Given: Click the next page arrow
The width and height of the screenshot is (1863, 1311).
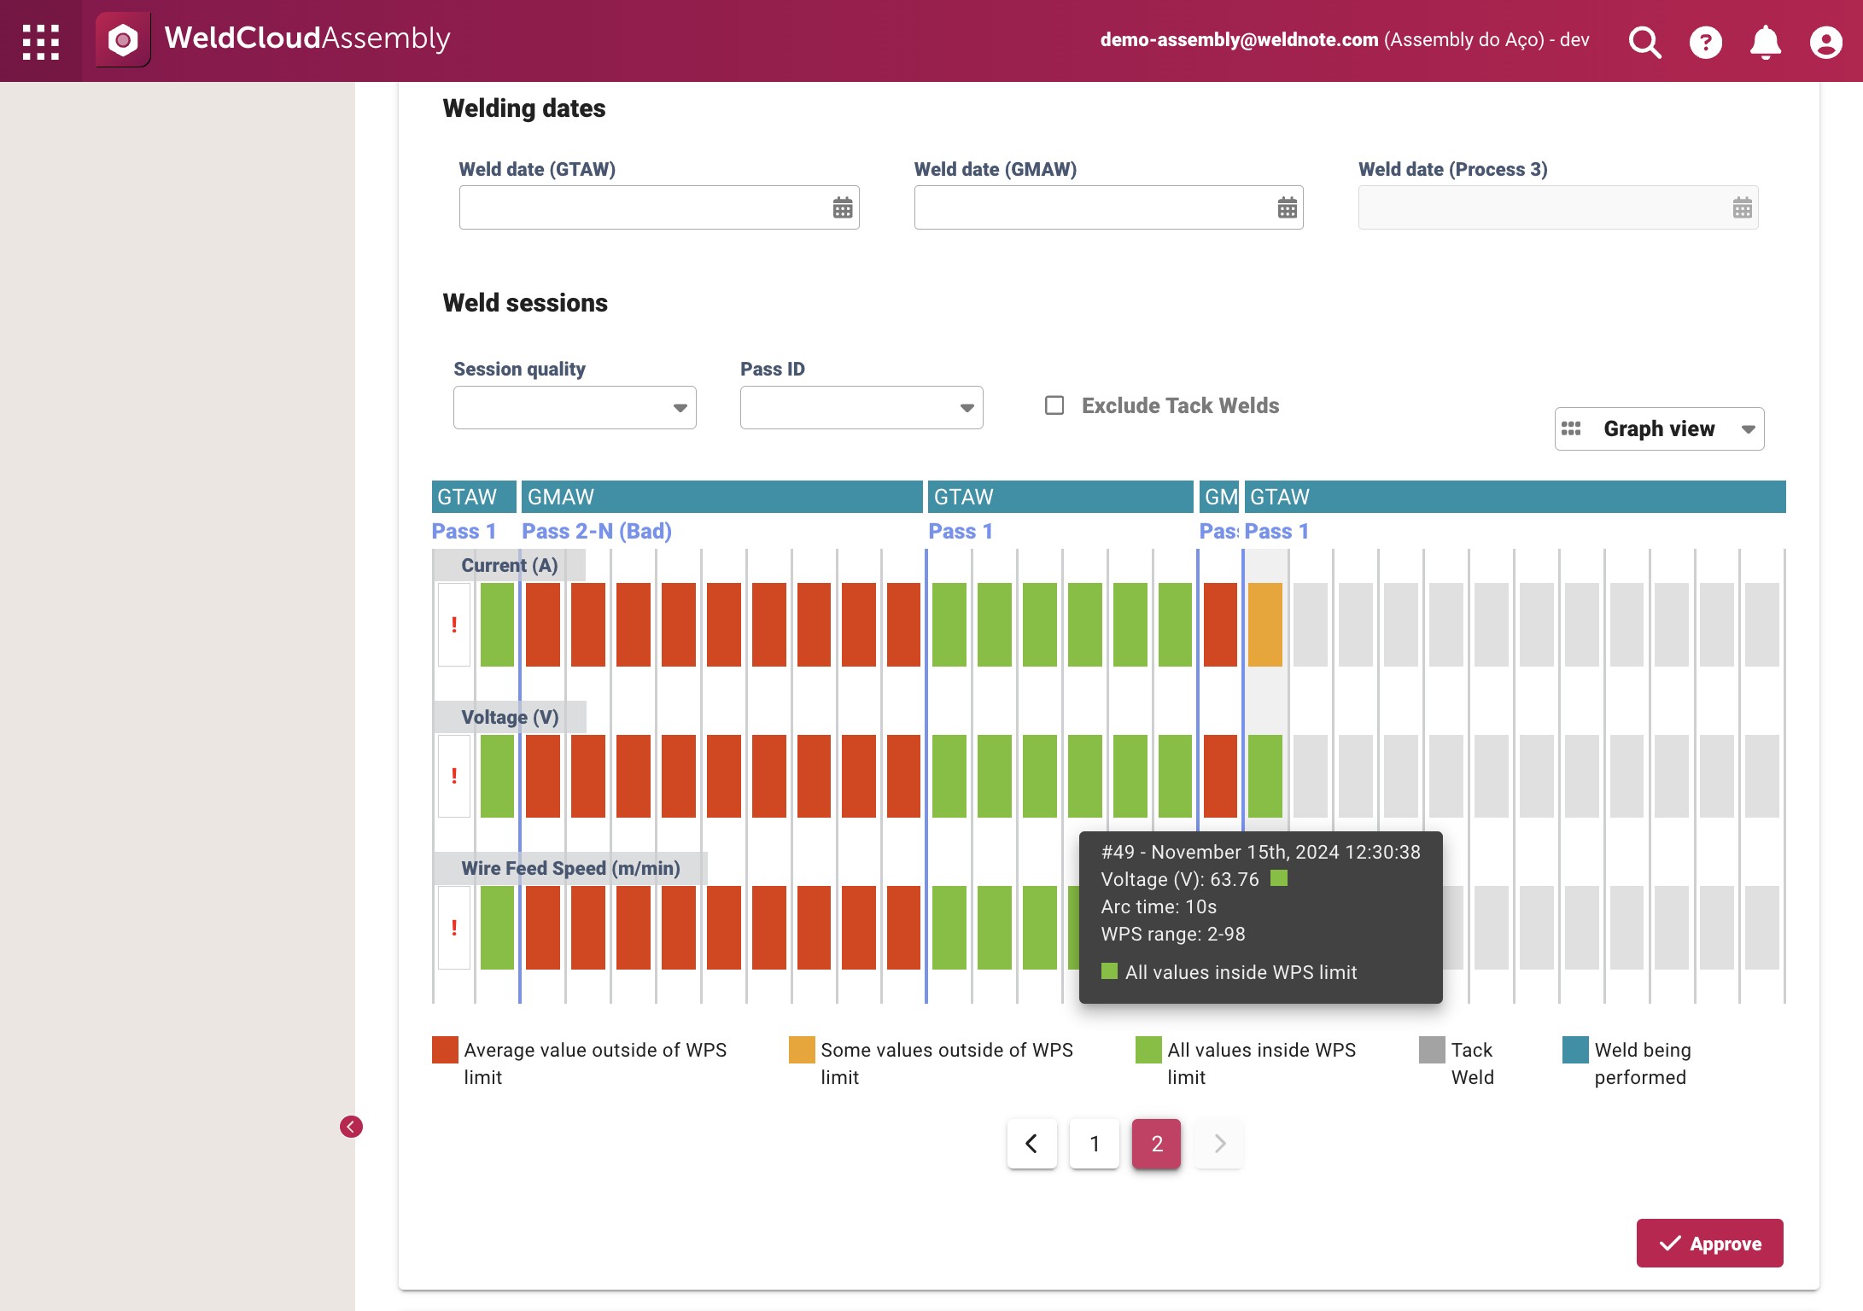Looking at the screenshot, I should click(1219, 1144).
